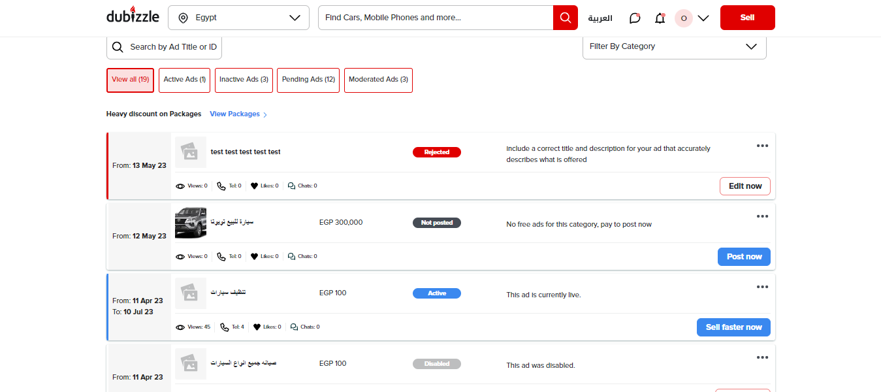Open three-dot menu for the disabled ad
Image resolution: width=881 pixels, height=392 pixels.
click(x=762, y=357)
